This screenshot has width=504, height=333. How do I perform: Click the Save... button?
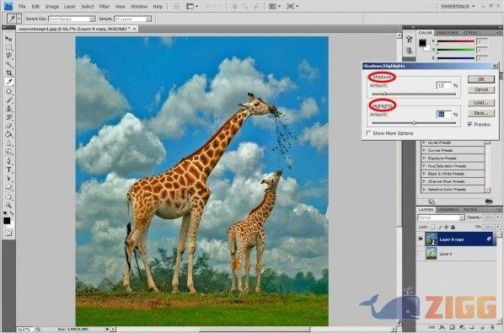(481, 113)
